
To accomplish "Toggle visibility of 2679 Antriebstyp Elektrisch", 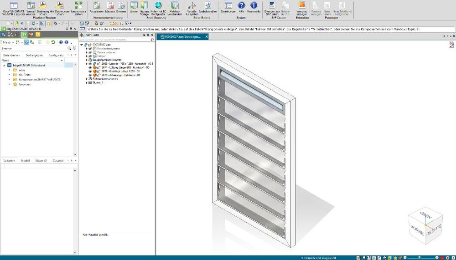I will coord(90,75).
